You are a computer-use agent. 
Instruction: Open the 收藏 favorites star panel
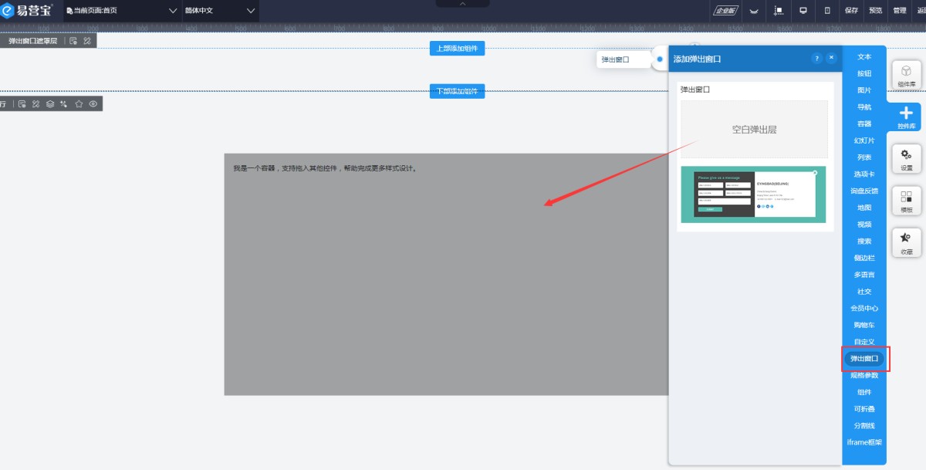906,242
